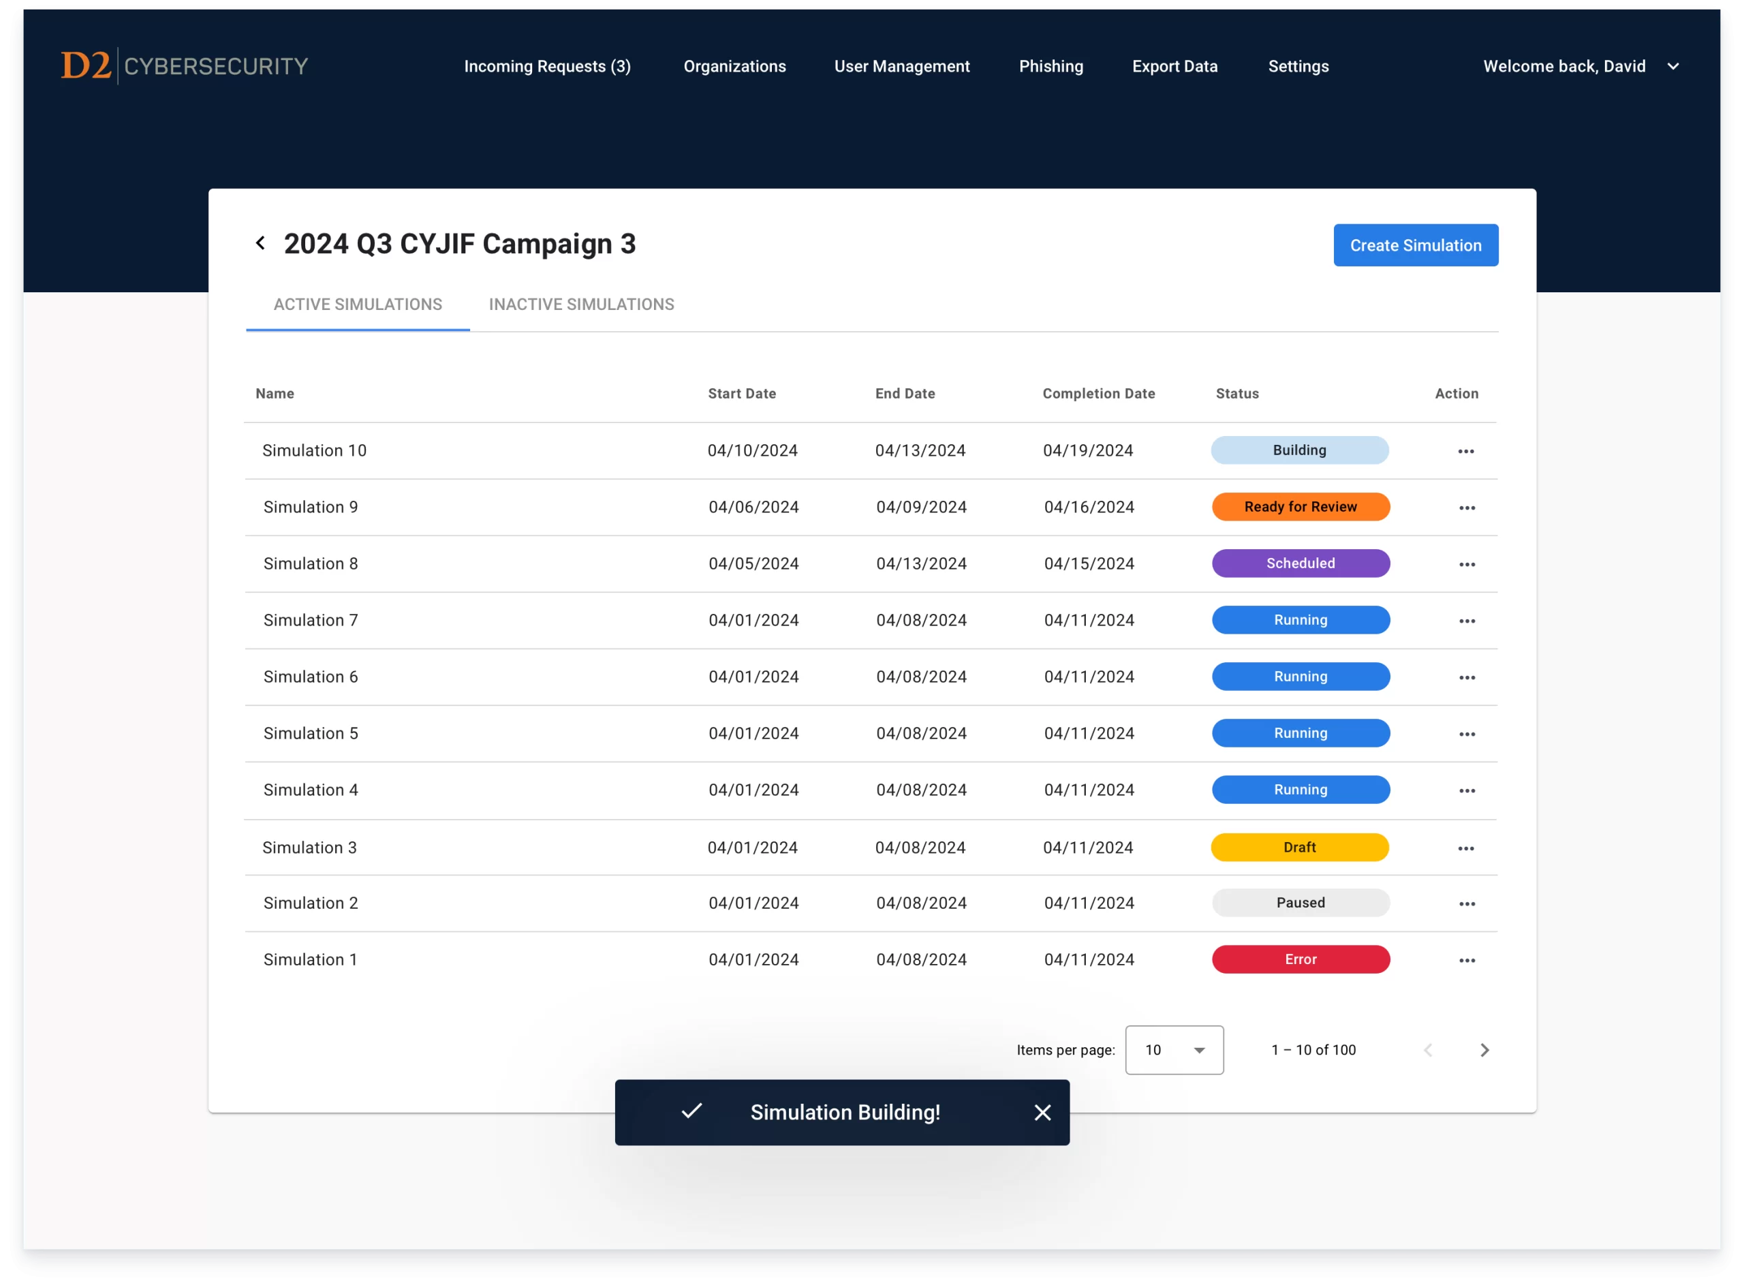The width and height of the screenshot is (1744, 1287).
Task: Click start date 04/10/2024 of Simulation 10
Action: [x=752, y=450]
